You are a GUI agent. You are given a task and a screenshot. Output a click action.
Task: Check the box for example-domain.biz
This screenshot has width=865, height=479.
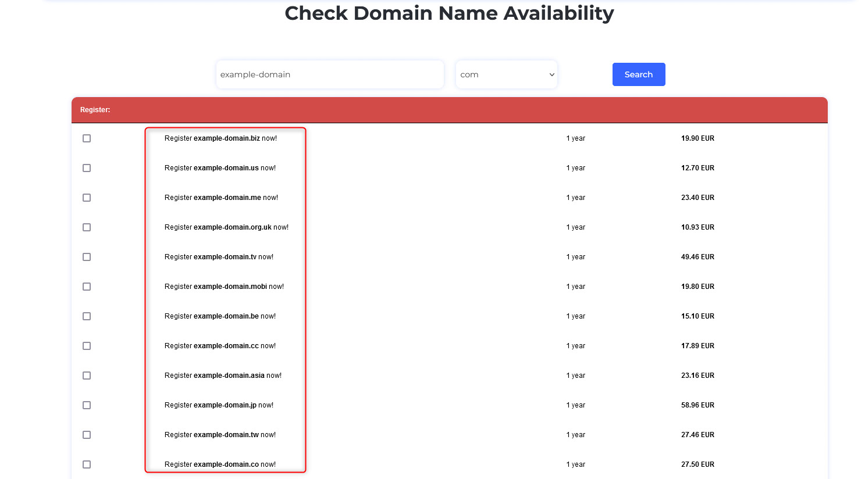pyautogui.click(x=86, y=138)
